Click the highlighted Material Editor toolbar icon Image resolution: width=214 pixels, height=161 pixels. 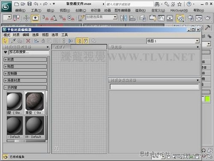[180, 18]
